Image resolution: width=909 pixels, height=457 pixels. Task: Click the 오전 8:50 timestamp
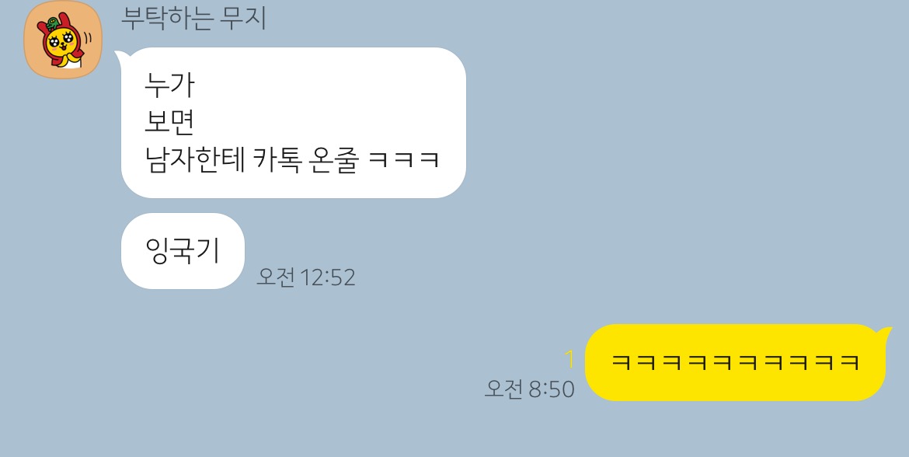point(529,389)
